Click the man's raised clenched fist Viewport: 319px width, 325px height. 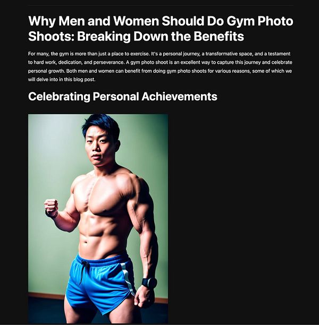51,207
